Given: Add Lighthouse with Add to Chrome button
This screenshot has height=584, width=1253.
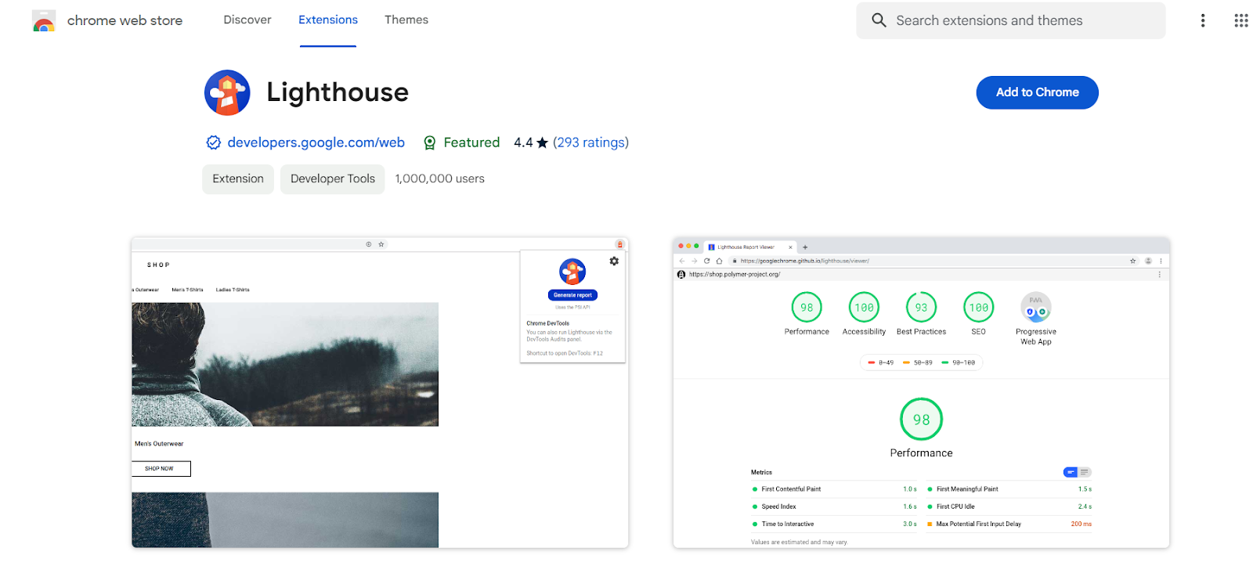Looking at the screenshot, I should point(1037,92).
